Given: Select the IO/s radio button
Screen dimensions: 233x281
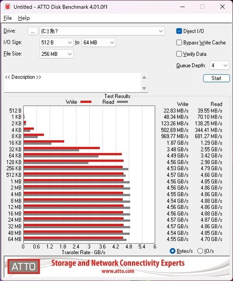Looking at the screenshot, I should [x=200, y=251].
